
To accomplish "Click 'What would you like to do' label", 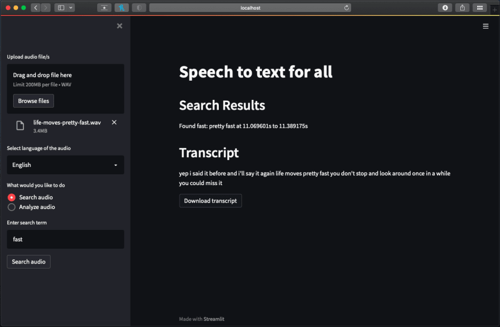I will coord(36,185).
